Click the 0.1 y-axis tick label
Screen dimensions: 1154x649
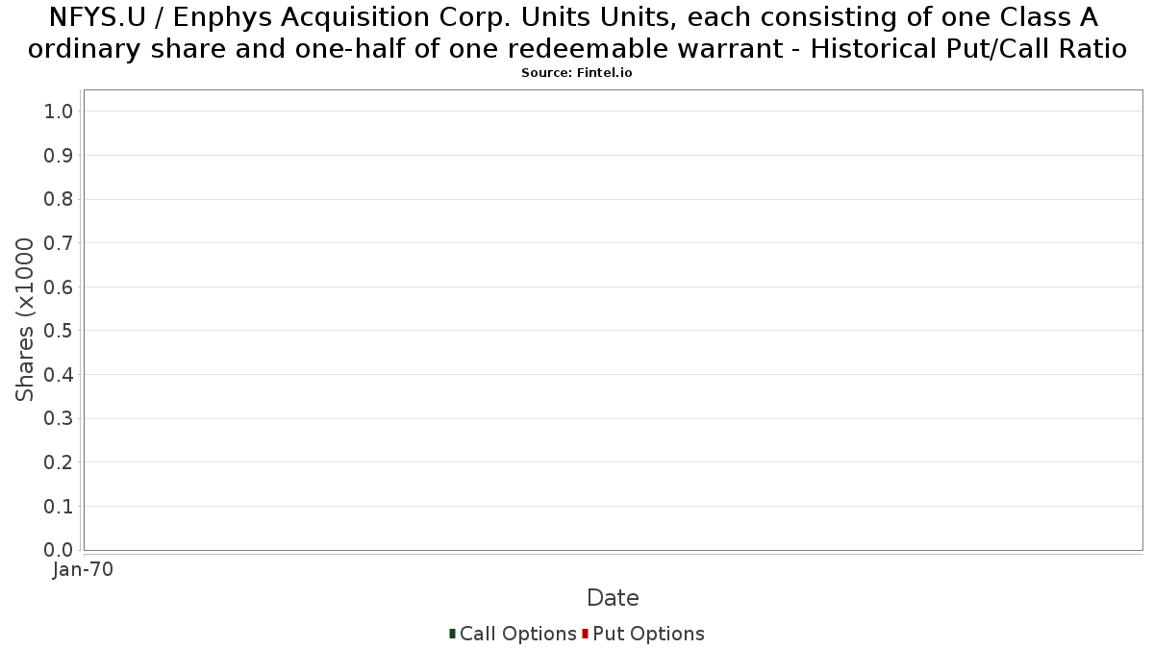tap(59, 507)
